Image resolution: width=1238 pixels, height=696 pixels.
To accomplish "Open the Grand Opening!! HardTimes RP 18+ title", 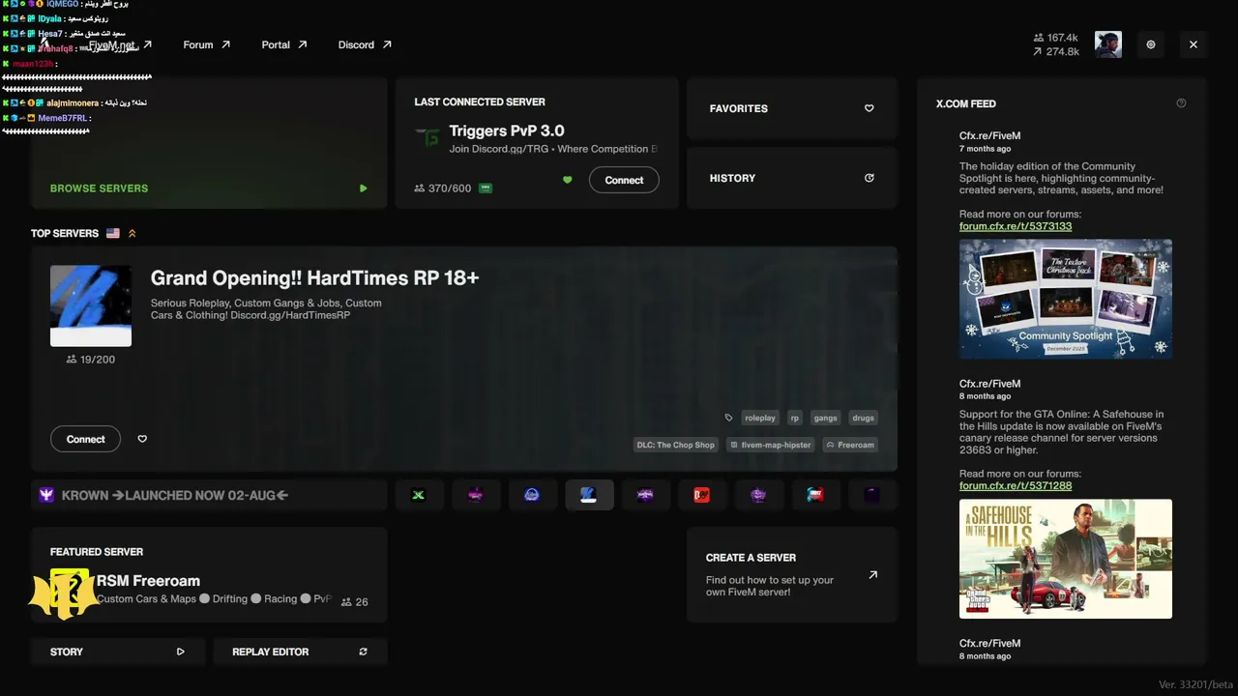I will click(314, 278).
